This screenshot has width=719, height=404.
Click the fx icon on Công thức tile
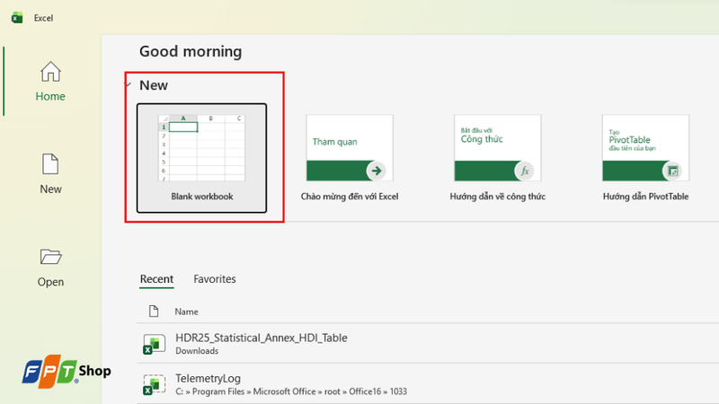pyautogui.click(x=525, y=171)
